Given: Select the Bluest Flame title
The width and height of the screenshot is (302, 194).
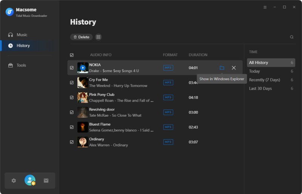Looking at the screenshot, I should [x=100, y=124].
